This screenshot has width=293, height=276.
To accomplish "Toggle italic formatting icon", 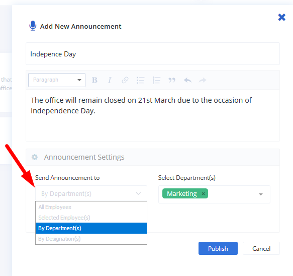I will tap(110, 80).
